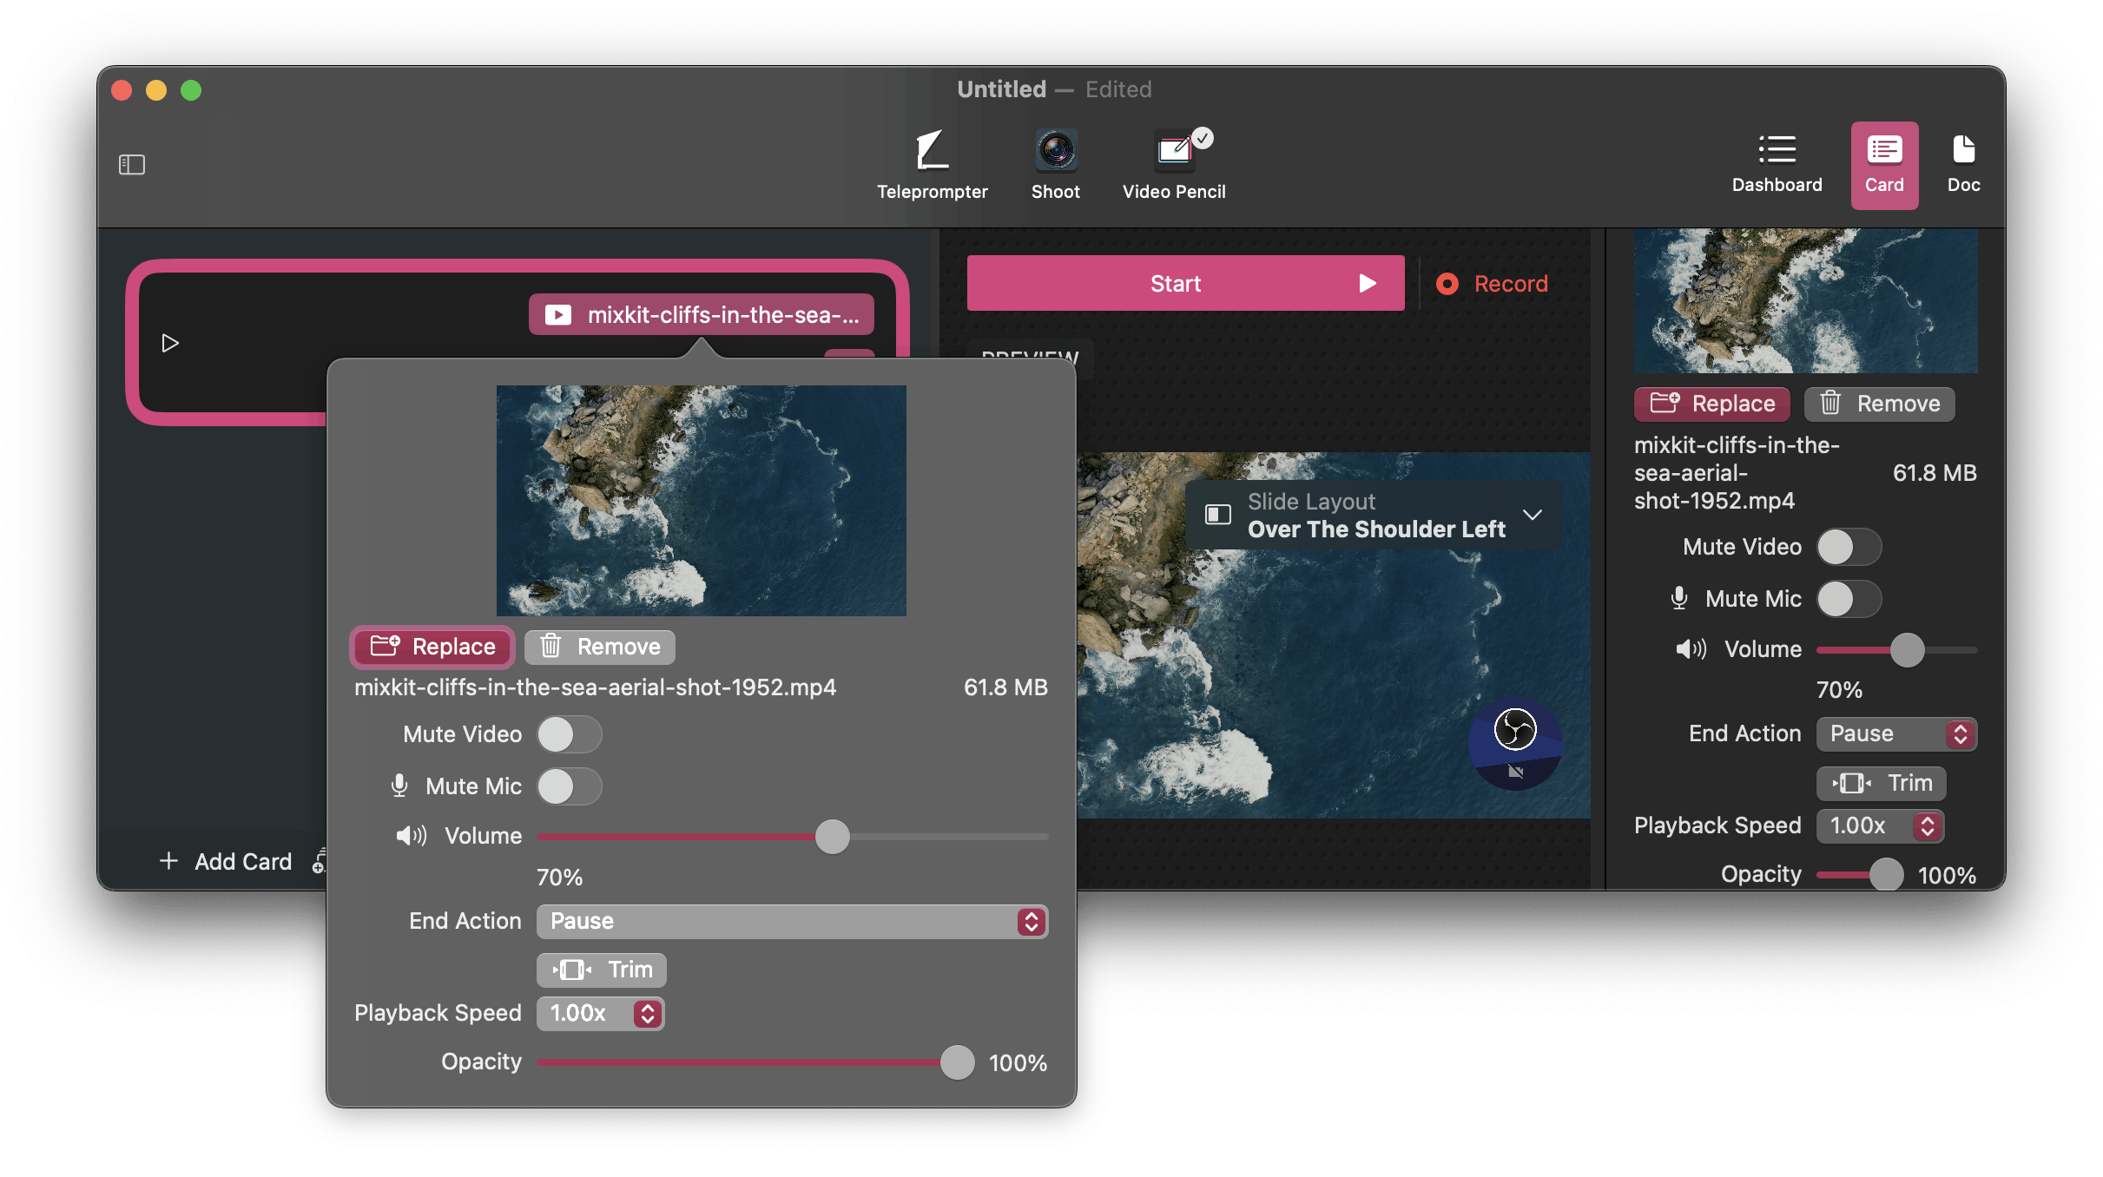2103x1177 pixels.
Task: Click the popover Volume slider handle
Action: coord(832,837)
